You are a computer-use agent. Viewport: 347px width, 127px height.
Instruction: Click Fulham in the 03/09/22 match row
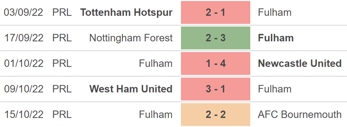click(x=275, y=13)
